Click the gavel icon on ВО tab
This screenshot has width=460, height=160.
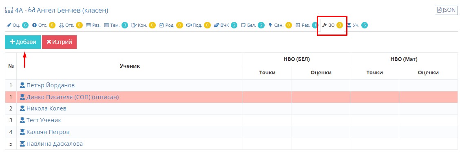325,26
